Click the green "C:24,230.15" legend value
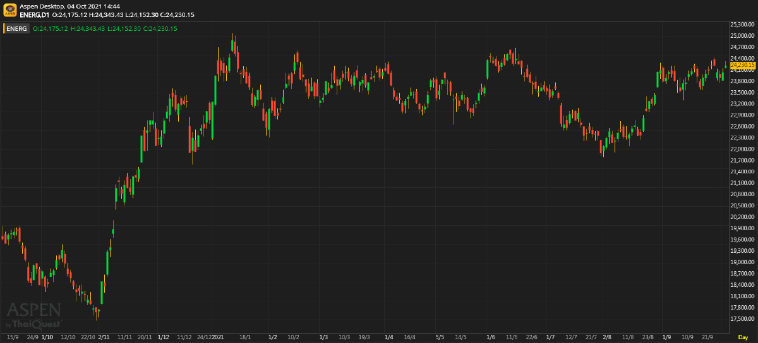 (x=160, y=28)
